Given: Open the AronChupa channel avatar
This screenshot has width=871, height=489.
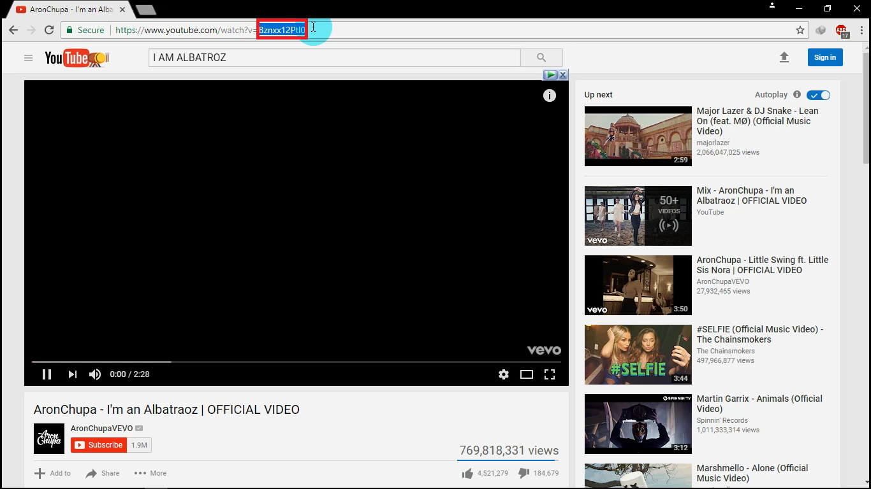Looking at the screenshot, I should (49, 439).
